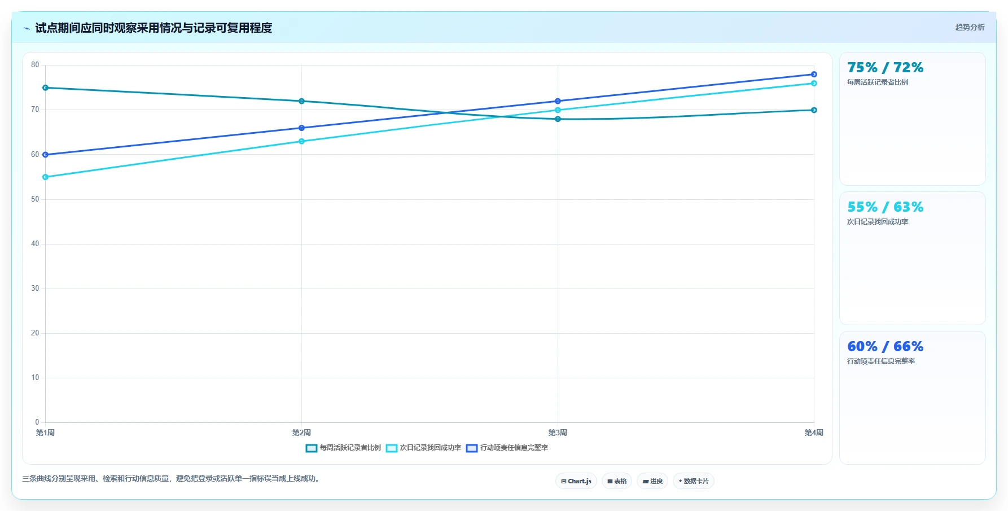Image resolution: width=1008 pixels, height=511 pixels.
Task: Click the 第1周 axis label
Action: click(46, 433)
